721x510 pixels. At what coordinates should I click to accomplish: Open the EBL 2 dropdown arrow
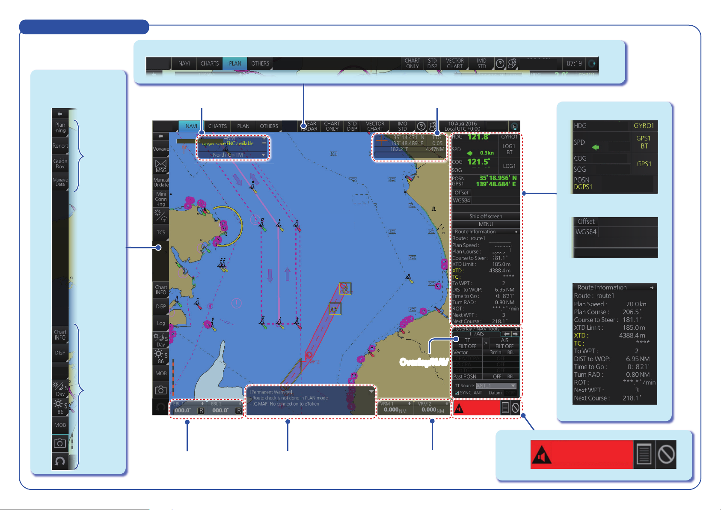[240, 403]
